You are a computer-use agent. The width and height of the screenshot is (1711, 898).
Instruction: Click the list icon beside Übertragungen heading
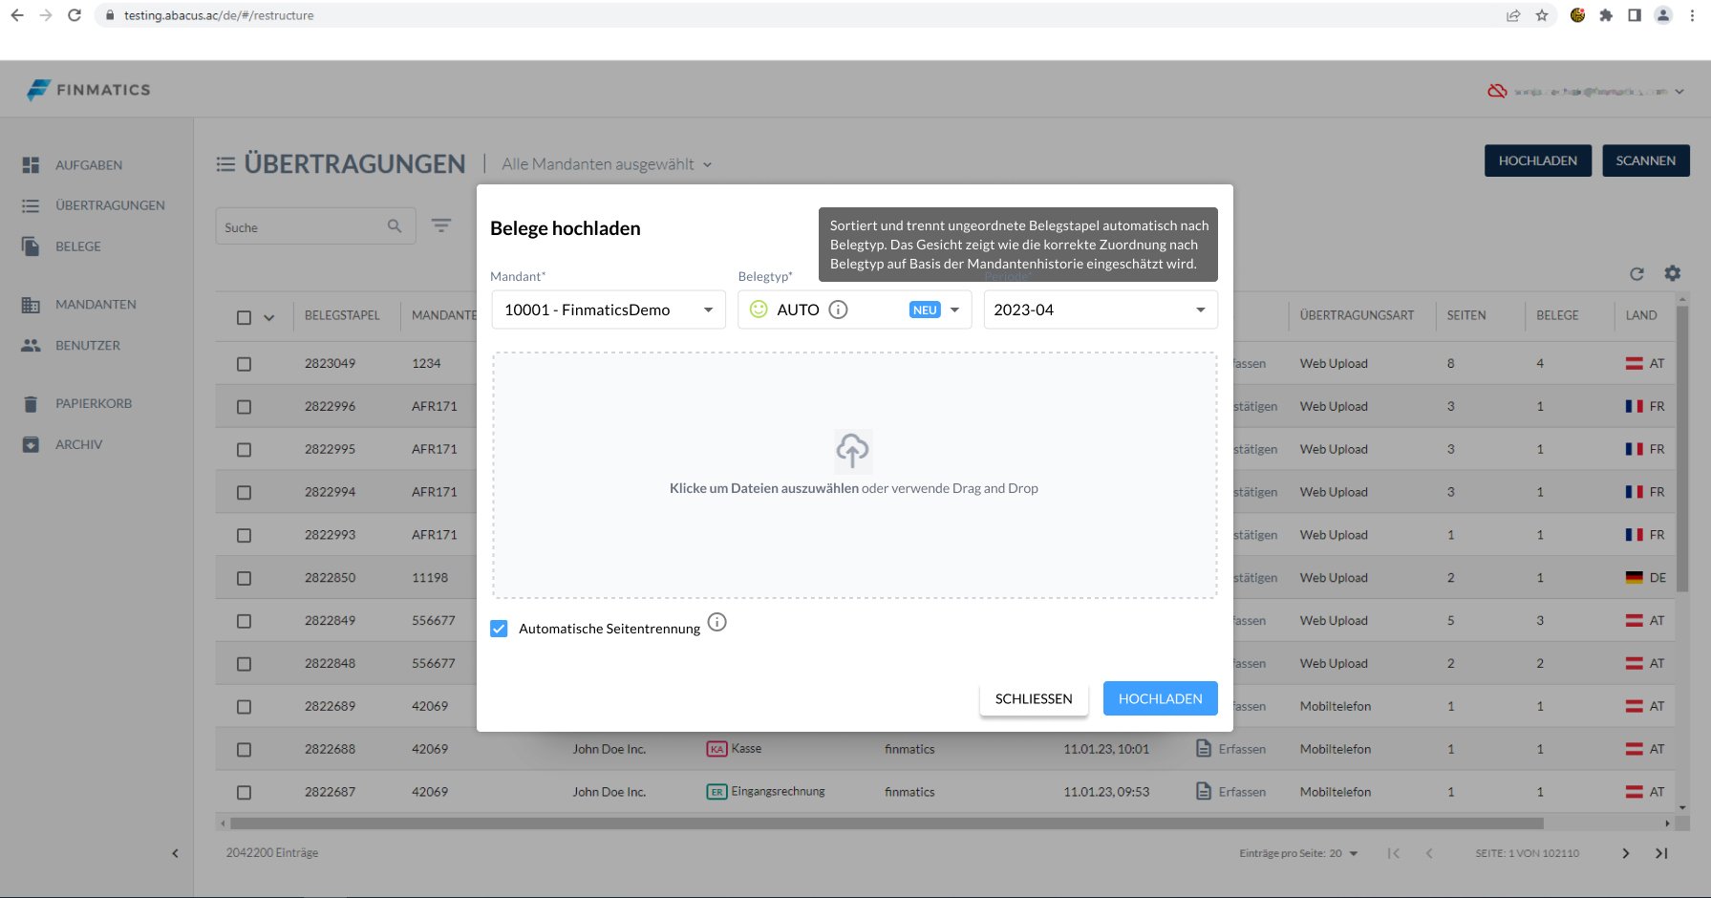pos(225,164)
